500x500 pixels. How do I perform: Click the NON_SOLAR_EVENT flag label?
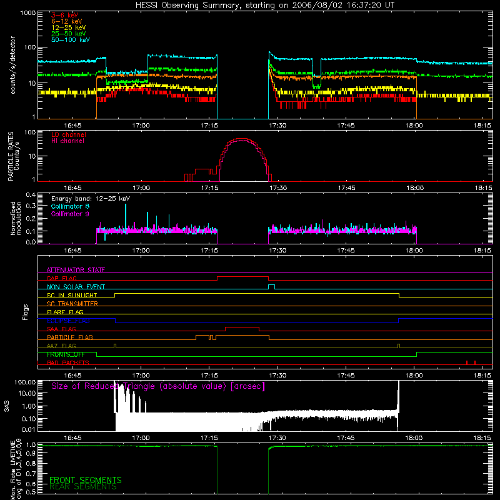[x=76, y=287]
